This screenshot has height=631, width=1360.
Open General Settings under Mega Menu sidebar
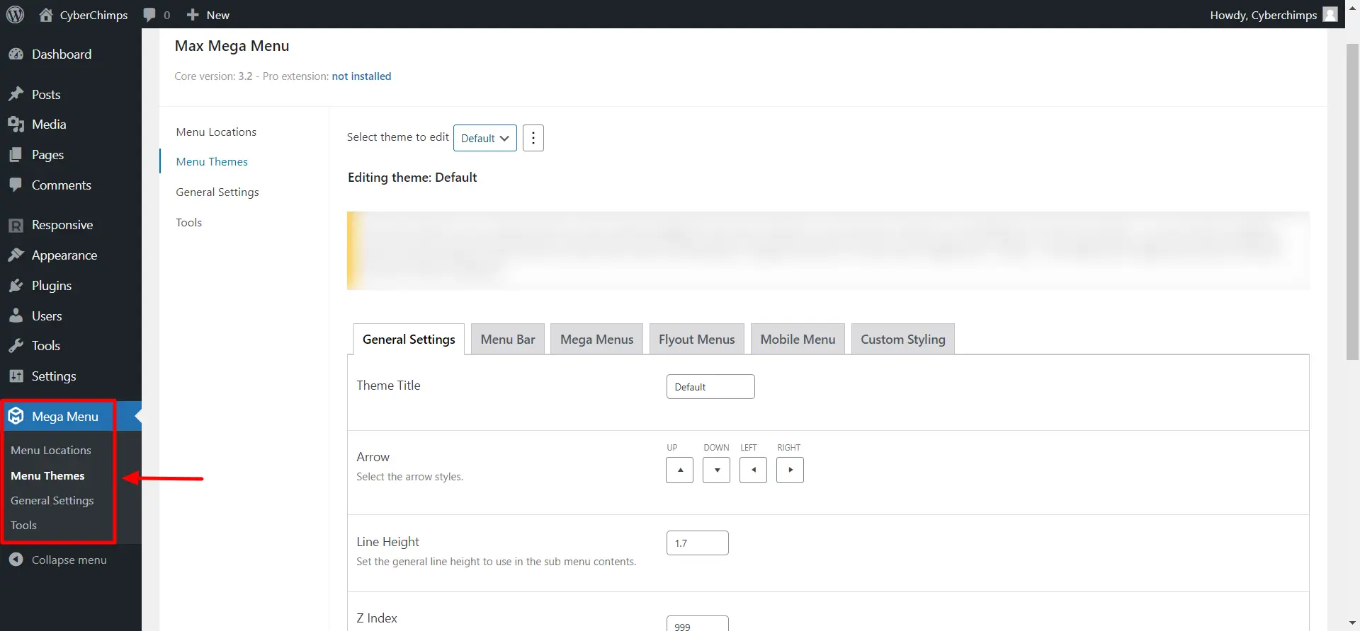52,501
